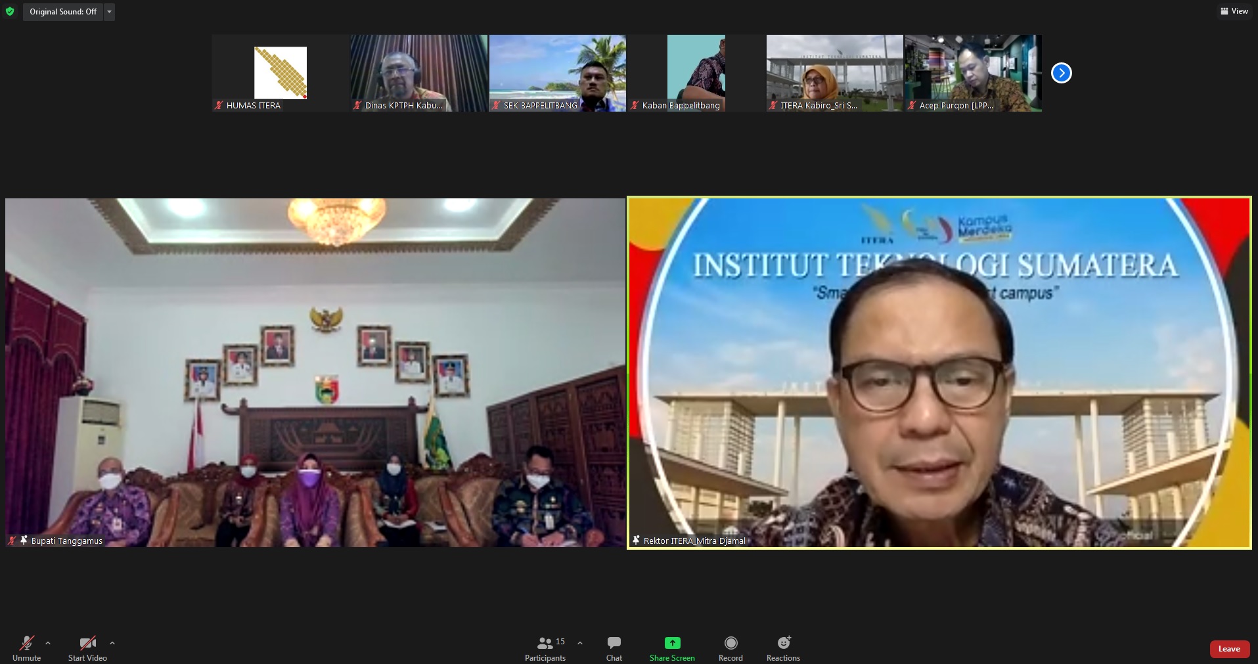Leave the meeting
This screenshot has width=1258, height=664.
[x=1229, y=649]
